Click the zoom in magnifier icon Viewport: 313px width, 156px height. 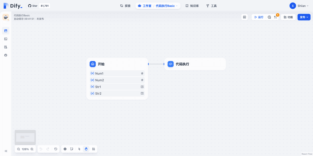click(32, 149)
